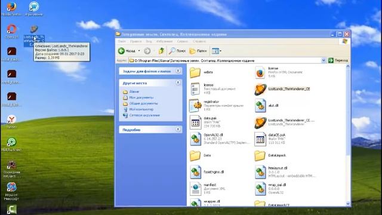The width and height of the screenshot is (382, 215).
Task: Toggle the Папки folders pane
Action: pyautogui.click(x=198, y=51)
